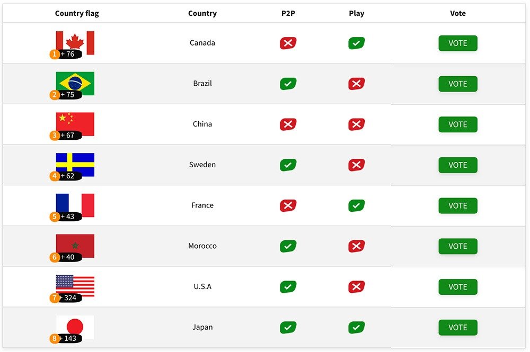Click Canada's red X P2P icon
Image resolution: width=530 pixels, height=352 pixels.
288,43
